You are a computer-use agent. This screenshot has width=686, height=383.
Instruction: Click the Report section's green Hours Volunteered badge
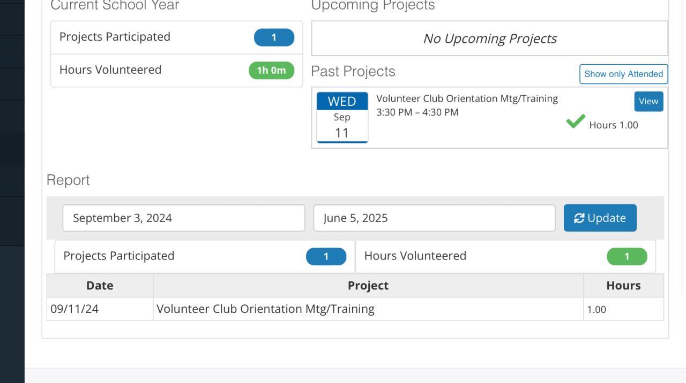tap(627, 257)
